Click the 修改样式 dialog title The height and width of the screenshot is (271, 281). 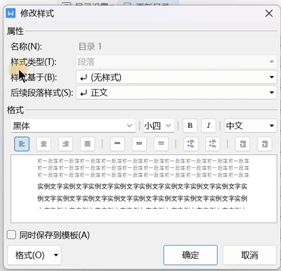coord(37,14)
